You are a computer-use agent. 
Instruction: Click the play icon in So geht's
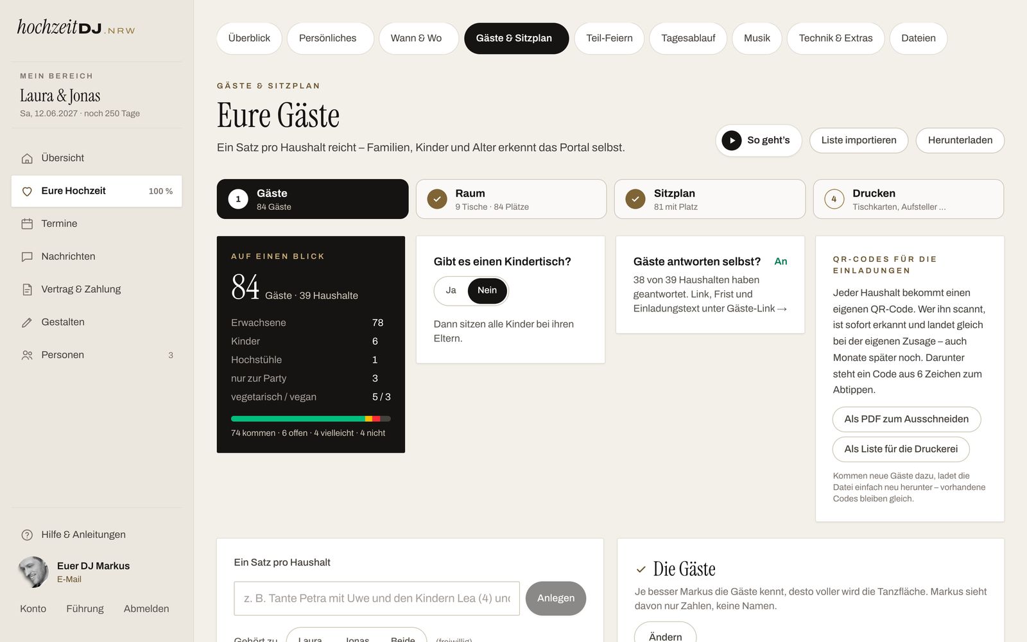click(x=732, y=140)
